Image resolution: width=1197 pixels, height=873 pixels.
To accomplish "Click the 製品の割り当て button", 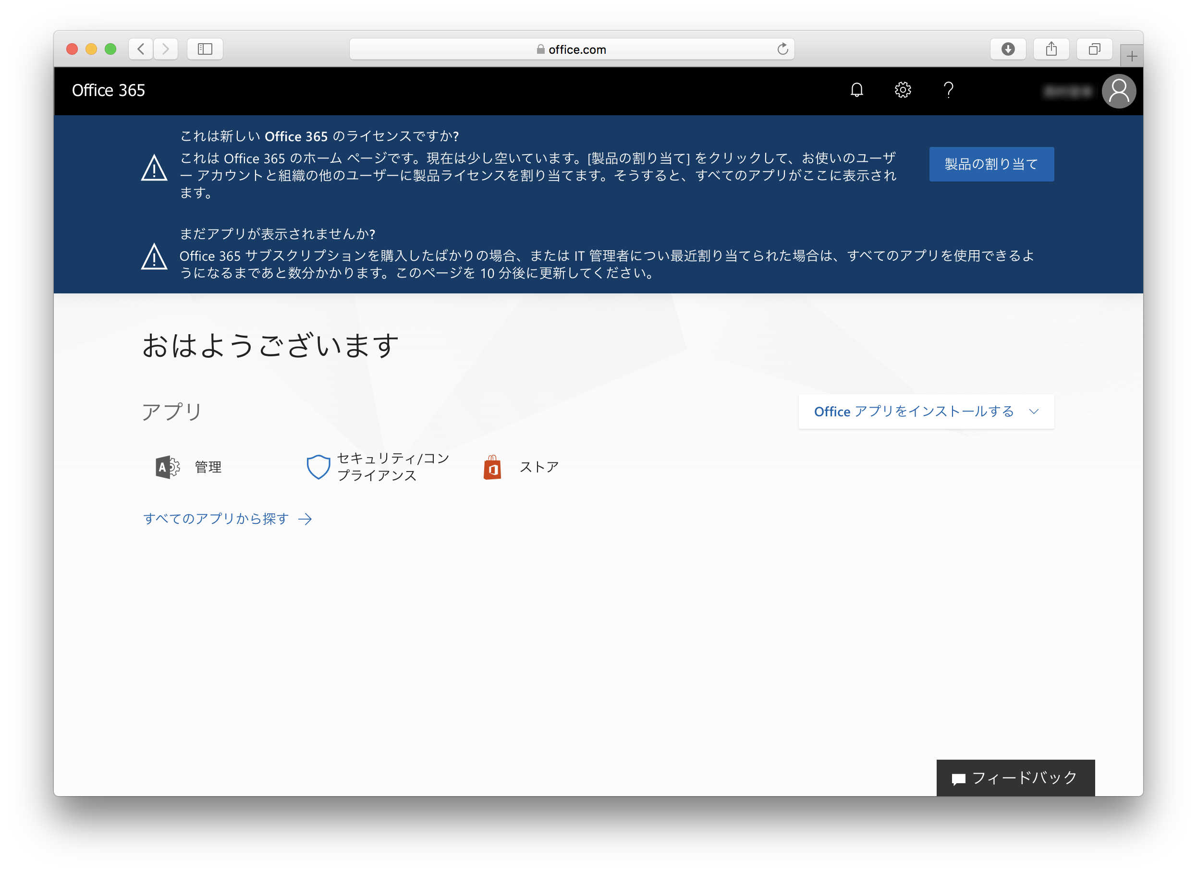I will point(991,164).
